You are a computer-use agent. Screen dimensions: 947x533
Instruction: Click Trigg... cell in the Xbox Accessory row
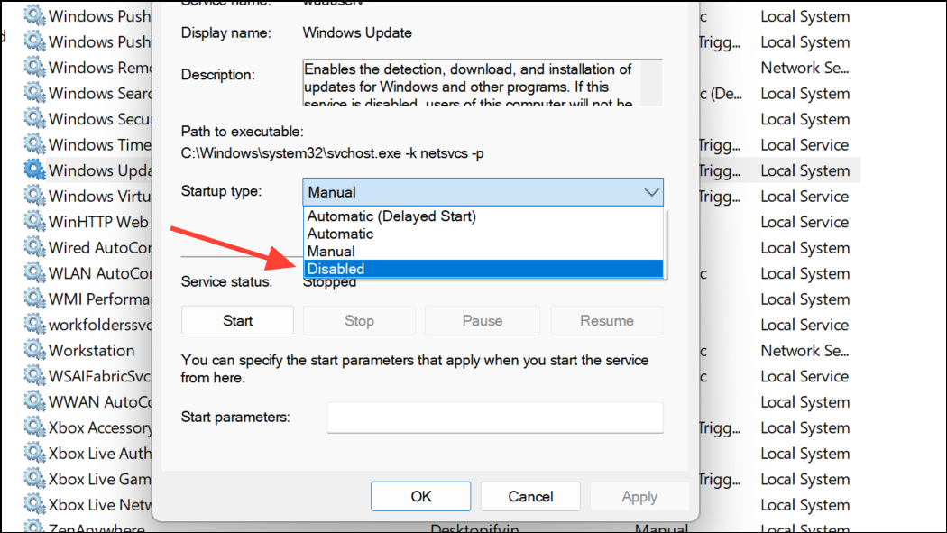(x=720, y=428)
